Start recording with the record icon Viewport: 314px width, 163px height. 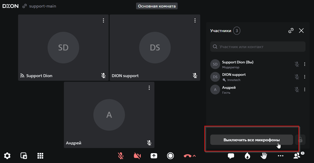(x=170, y=156)
